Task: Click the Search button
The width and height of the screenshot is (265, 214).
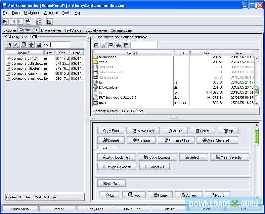Action: (x=111, y=140)
